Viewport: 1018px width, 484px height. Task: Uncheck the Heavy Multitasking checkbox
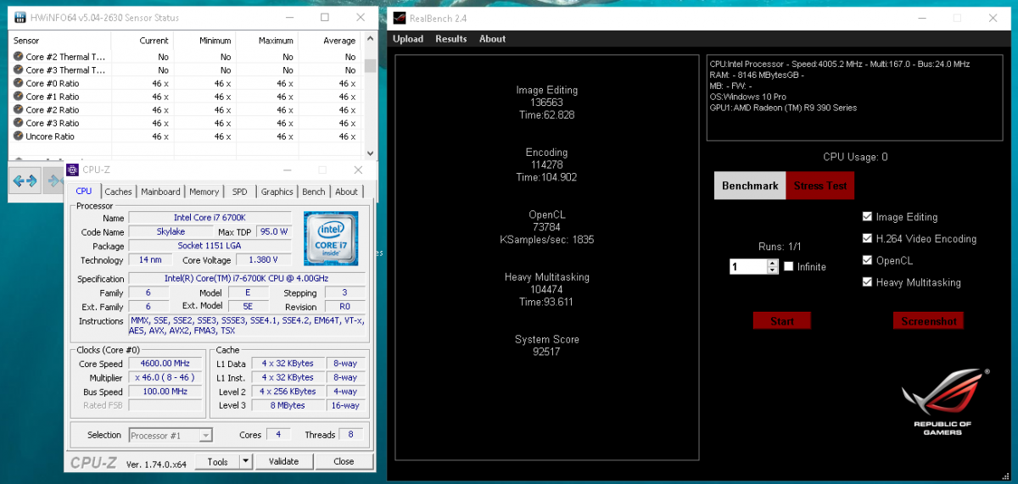[x=867, y=282]
